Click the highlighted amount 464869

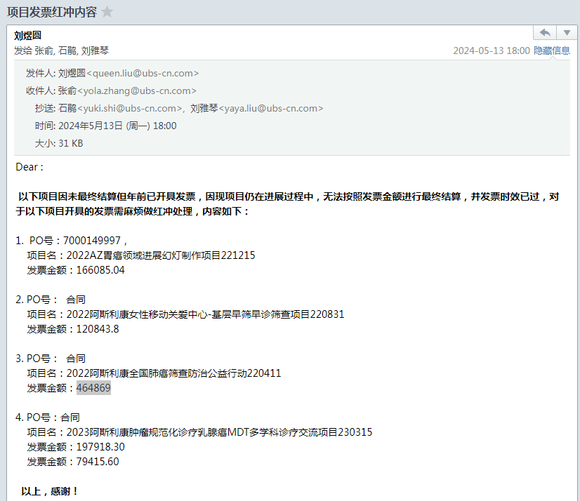[93, 388]
